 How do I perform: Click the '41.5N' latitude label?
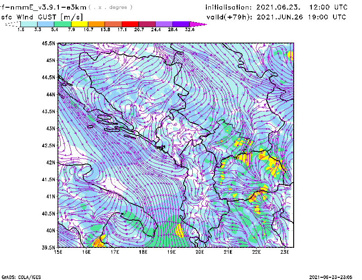pos(48,179)
